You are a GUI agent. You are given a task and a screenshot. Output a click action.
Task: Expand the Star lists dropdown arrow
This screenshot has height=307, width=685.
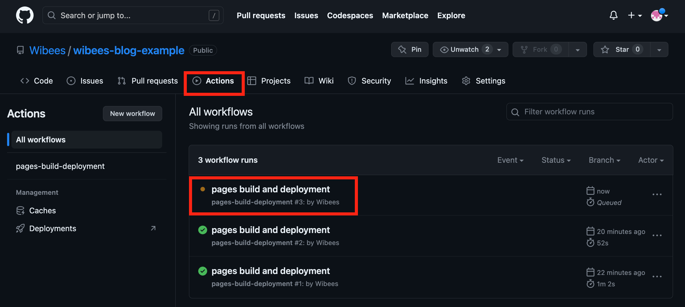click(659, 50)
